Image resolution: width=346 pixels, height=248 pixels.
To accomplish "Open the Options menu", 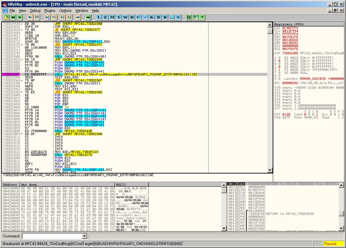I will (65, 10).
